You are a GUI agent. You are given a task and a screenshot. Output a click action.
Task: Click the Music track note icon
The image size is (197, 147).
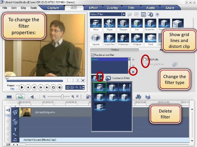click(x=15, y=140)
